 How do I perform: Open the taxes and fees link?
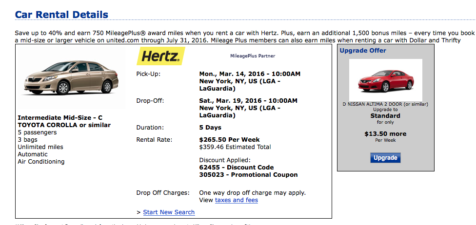[x=237, y=200]
